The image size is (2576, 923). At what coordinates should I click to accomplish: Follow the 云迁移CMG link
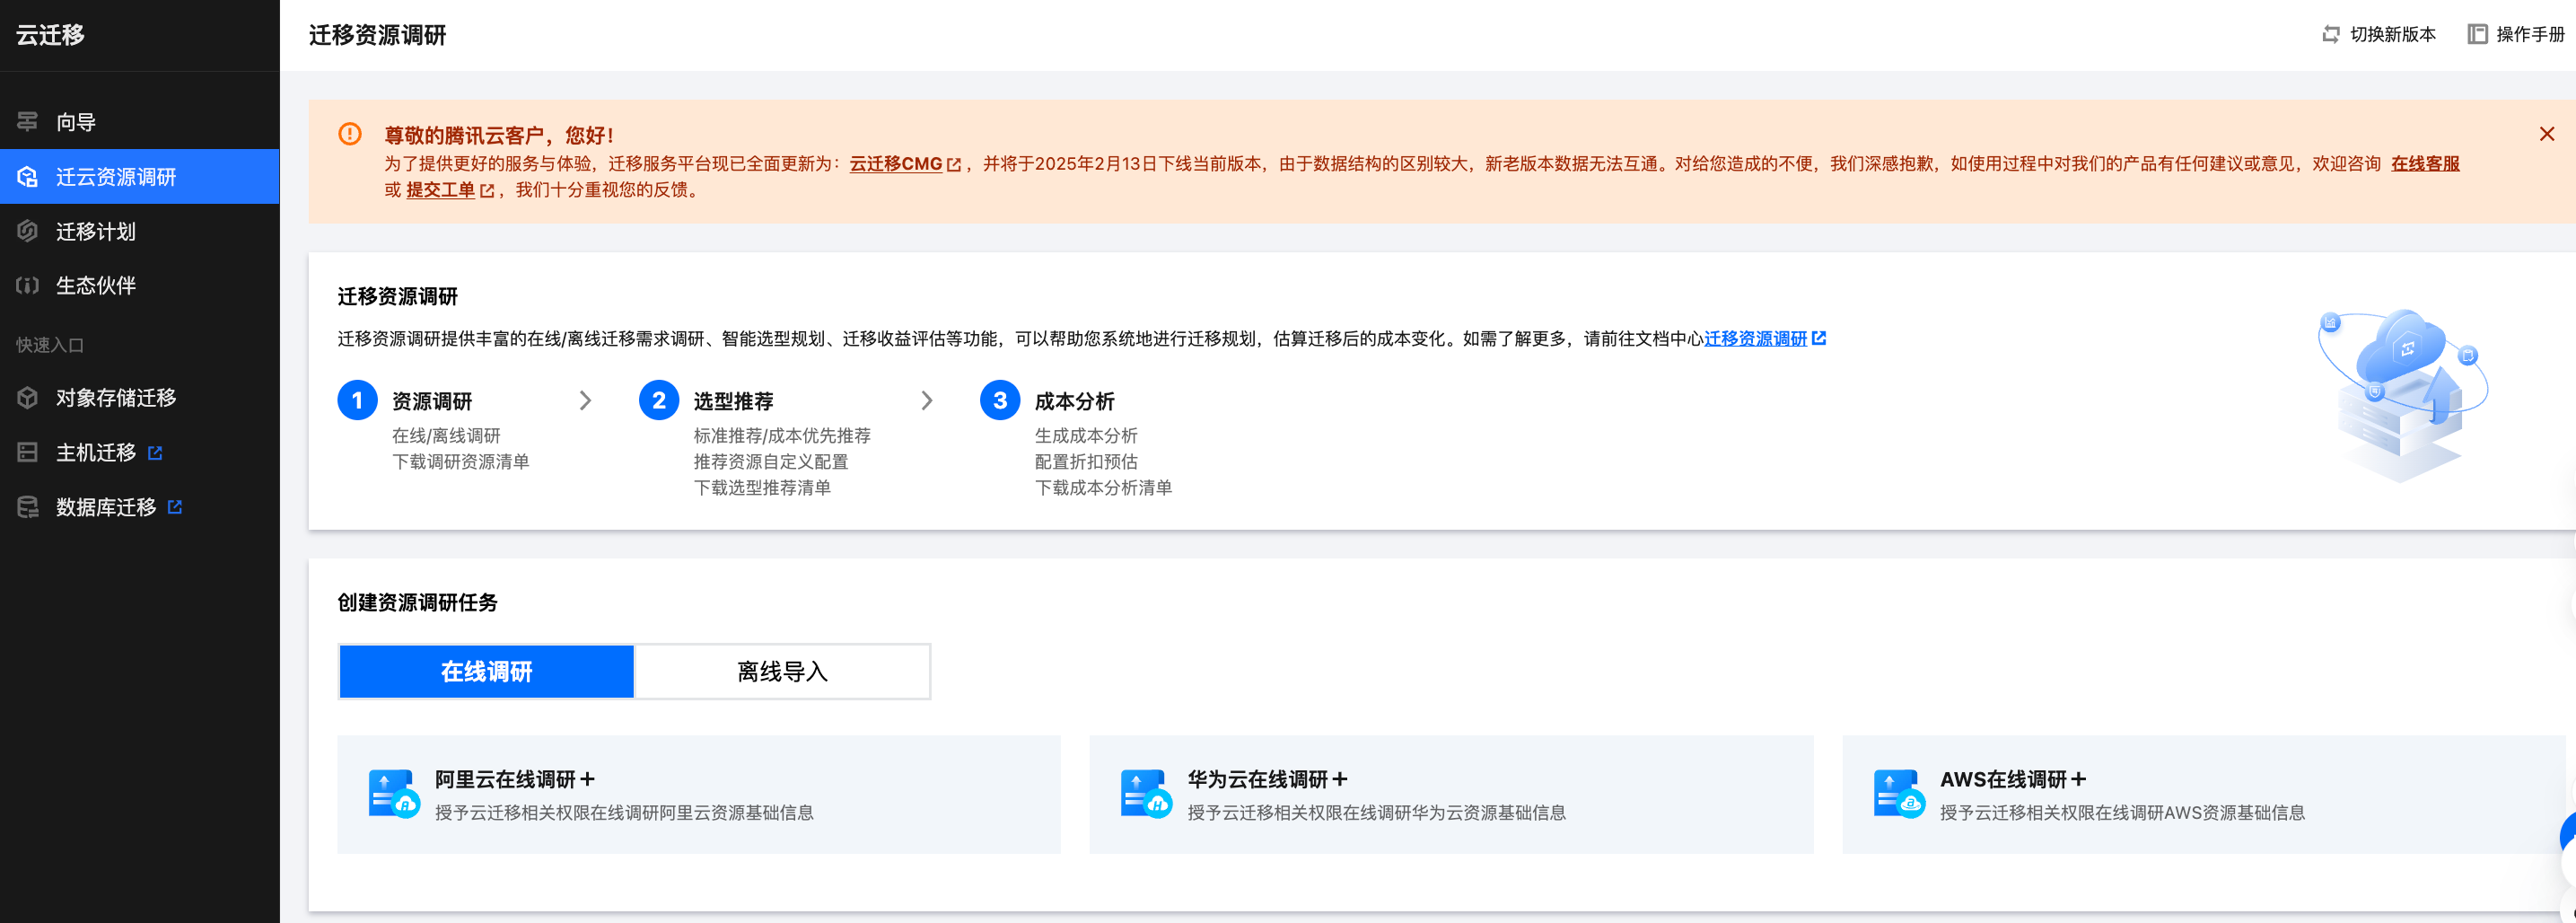pos(896,164)
